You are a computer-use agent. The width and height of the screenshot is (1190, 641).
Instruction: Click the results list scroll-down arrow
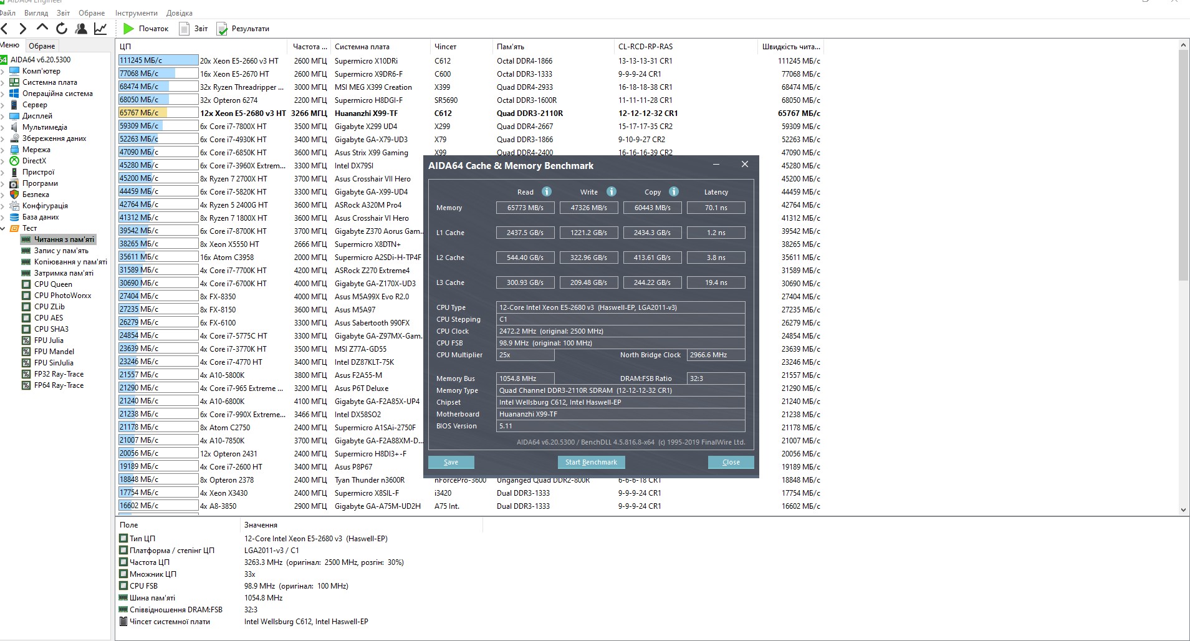[x=1183, y=509]
